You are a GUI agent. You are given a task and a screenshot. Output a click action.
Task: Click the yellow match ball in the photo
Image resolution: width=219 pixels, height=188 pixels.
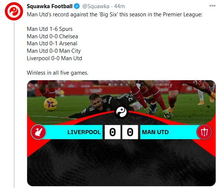coord(51,104)
